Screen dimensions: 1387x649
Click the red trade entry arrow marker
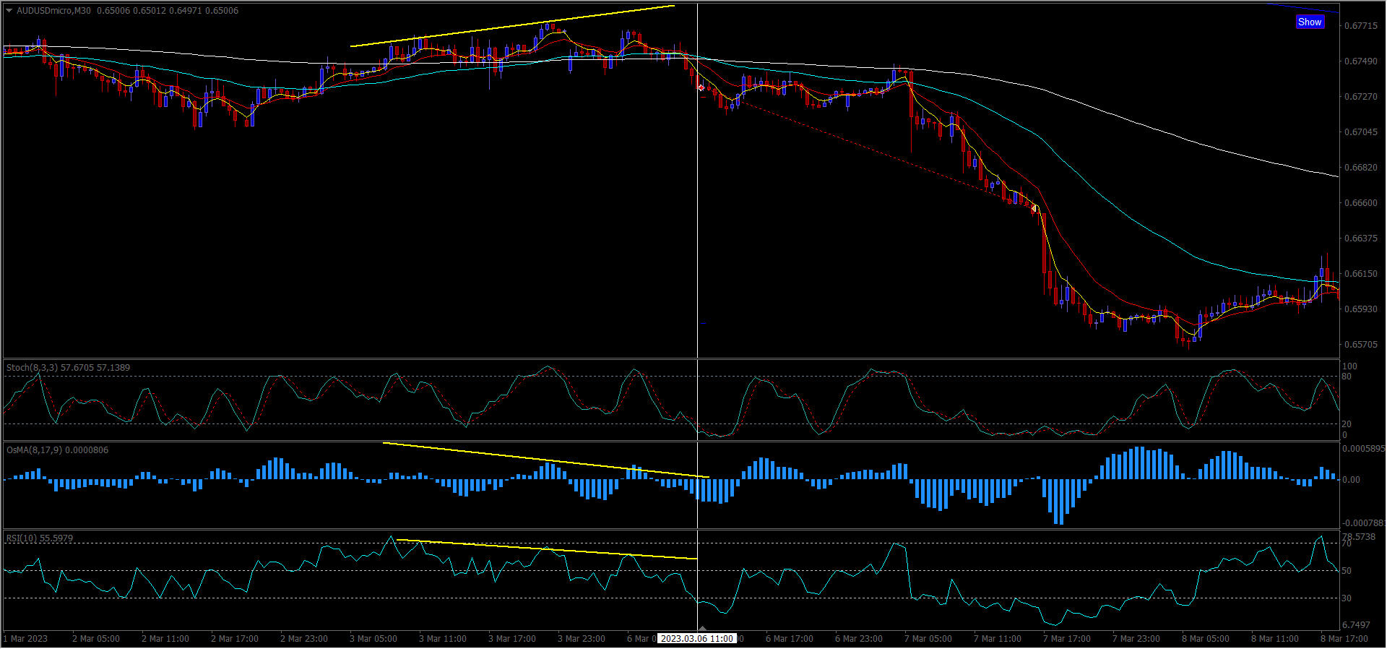click(701, 88)
